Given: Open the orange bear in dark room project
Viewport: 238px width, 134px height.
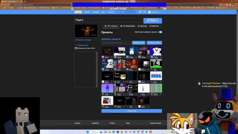Looking at the screenshot, I should pos(144,100).
